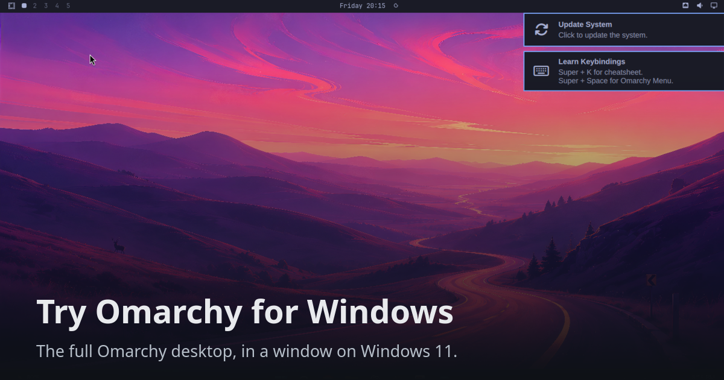724x380 pixels.
Task: Click the display monitor tray icon
Action: (x=714, y=5)
